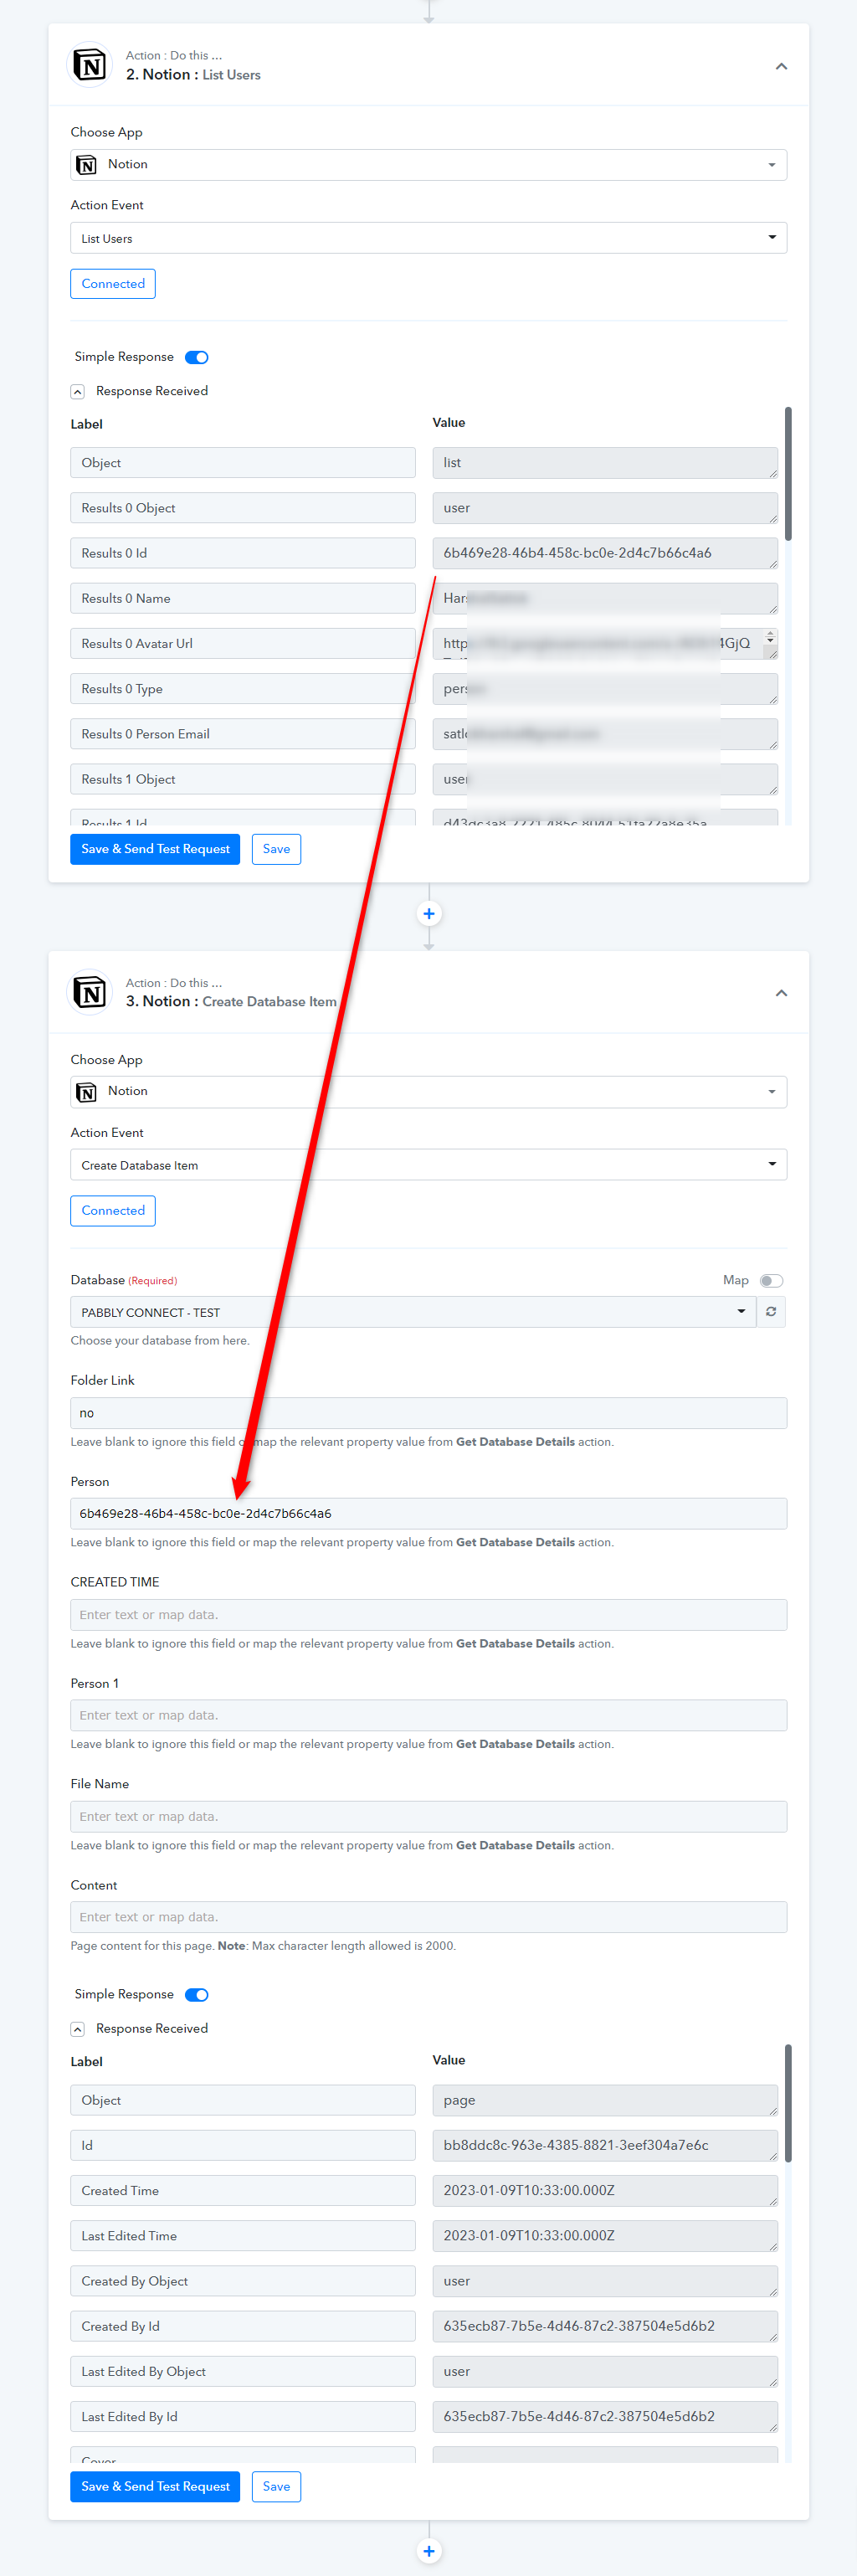Click Notion logo in step 3 header

pos(89,993)
